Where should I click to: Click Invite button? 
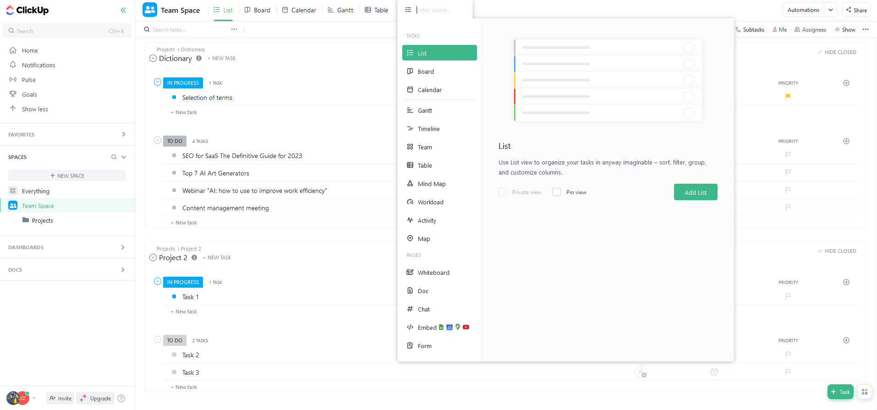tap(60, 398)
